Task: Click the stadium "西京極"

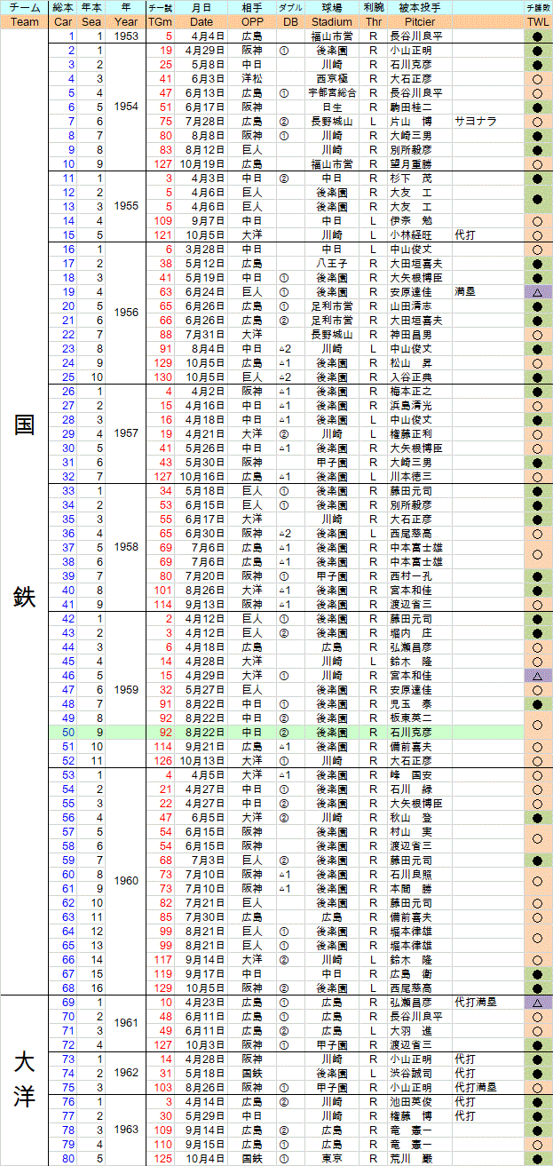Action: pos(333,78)
